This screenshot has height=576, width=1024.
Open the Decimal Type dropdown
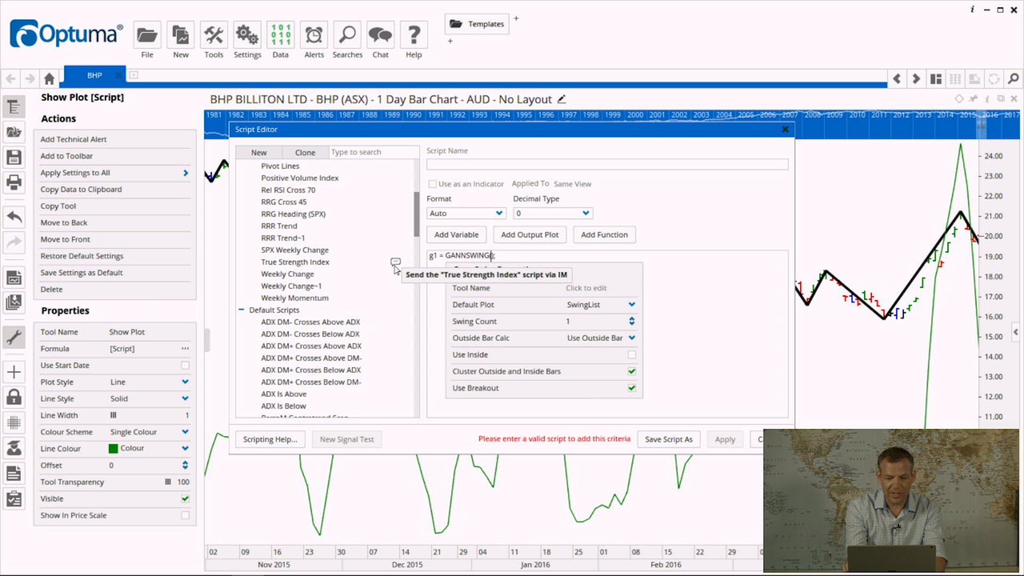pyautogui.click(x=553, y=213)
